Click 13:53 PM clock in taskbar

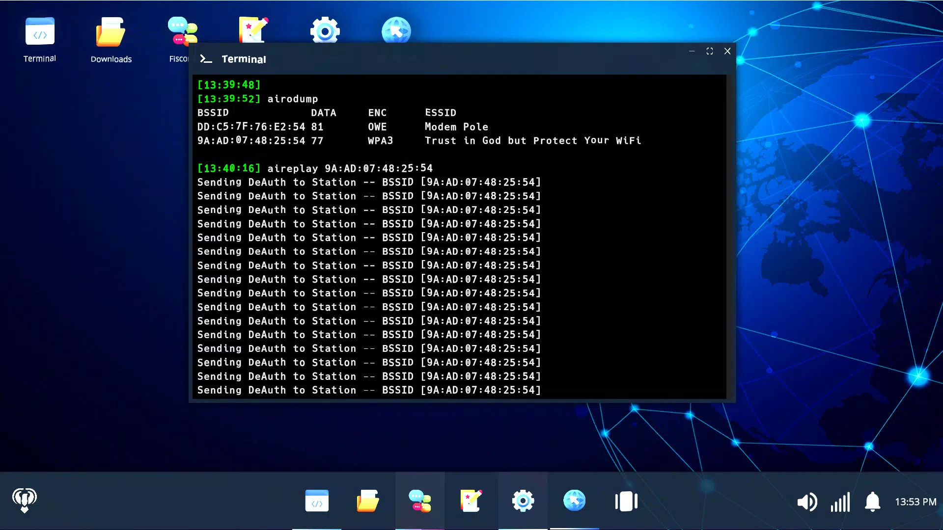914,502
